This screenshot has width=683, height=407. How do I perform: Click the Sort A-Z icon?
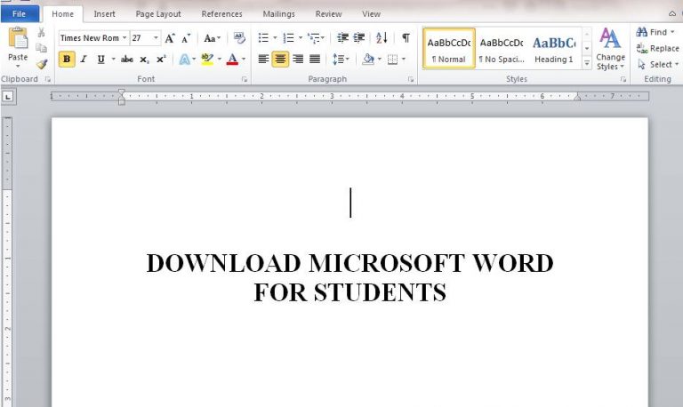(382, 38)
